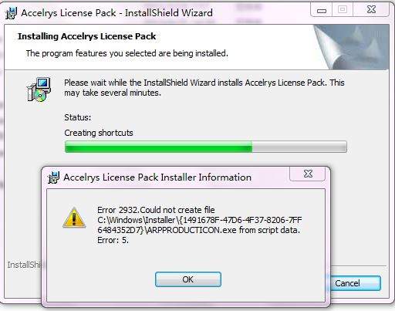Click the 'Installing Accelrys License Pack' heading
Image resolution: width=395 pixels, height=311 pixels.
pos(87,36)
